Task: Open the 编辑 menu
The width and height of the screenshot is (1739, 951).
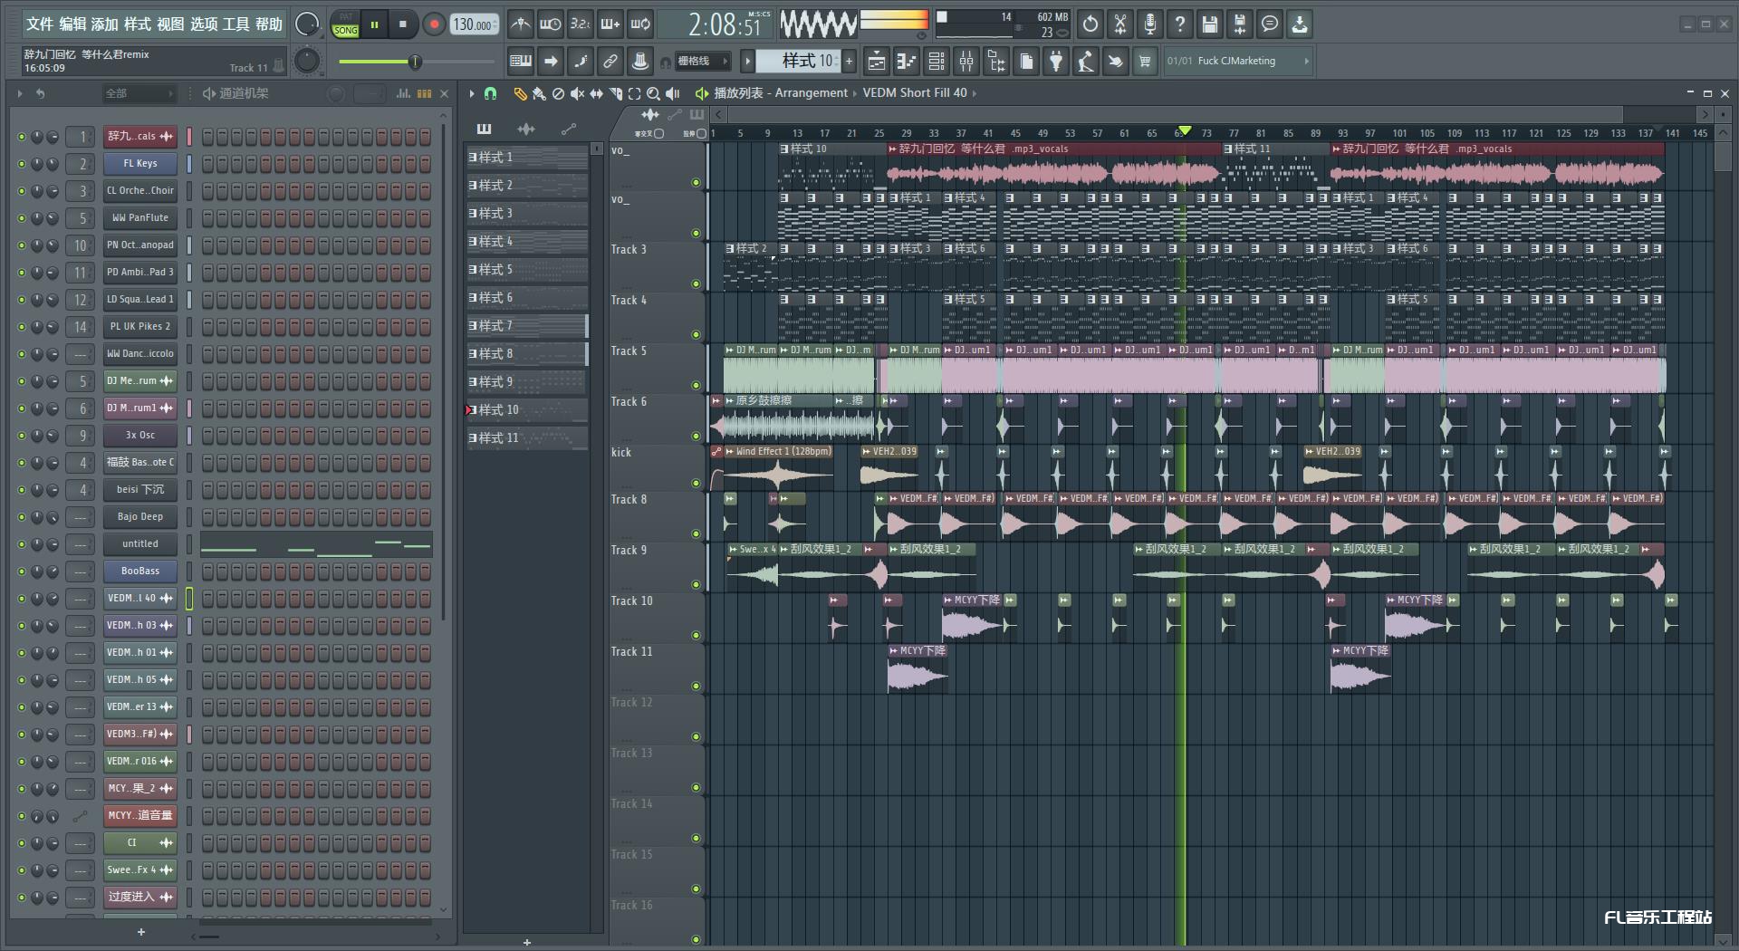Action: coord(72,24)
